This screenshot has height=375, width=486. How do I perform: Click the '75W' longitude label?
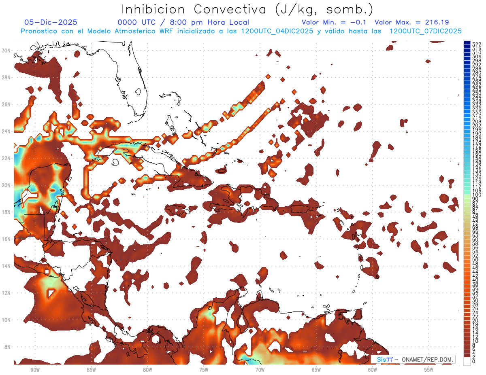(204, 370)
